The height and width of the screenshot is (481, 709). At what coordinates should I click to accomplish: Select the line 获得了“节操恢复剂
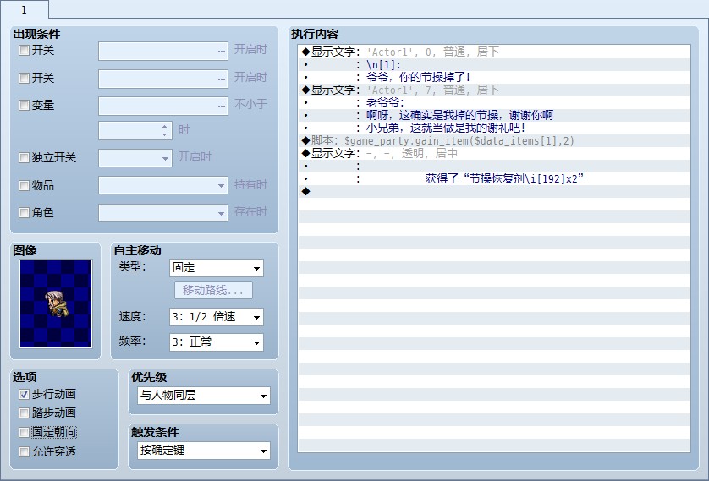[494, 178]
